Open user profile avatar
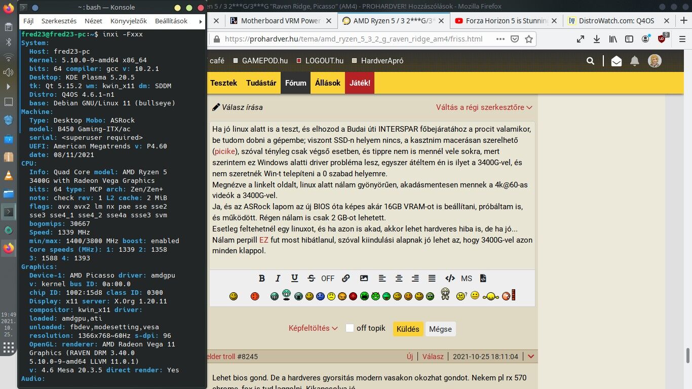692x389 pixels. (655, 61)
